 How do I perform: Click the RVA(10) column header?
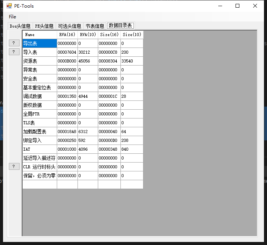(x=88, y=35)
